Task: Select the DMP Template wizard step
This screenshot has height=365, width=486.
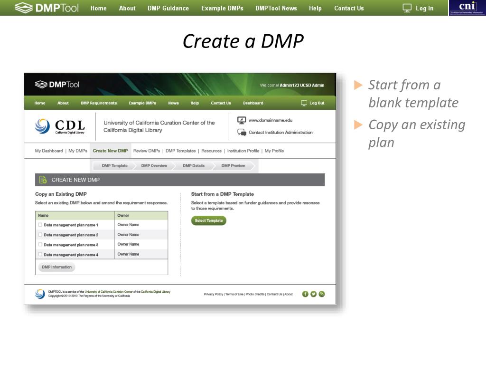Action: 115,166
